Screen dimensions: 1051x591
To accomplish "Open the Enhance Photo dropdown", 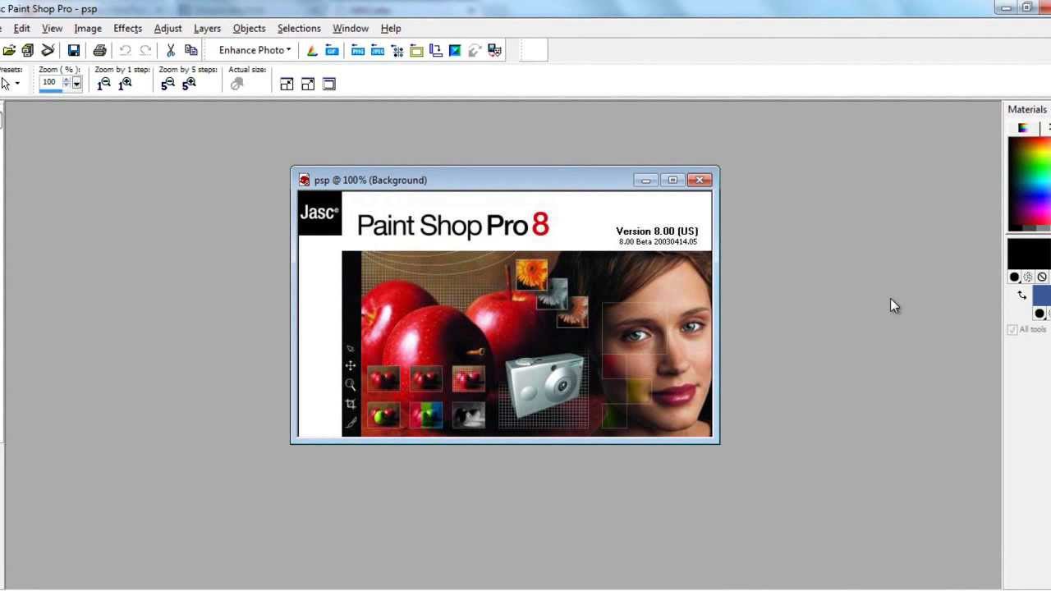I will [255, 50].
